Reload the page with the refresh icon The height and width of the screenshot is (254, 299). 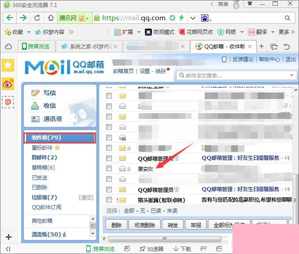[x=37, y=18]
